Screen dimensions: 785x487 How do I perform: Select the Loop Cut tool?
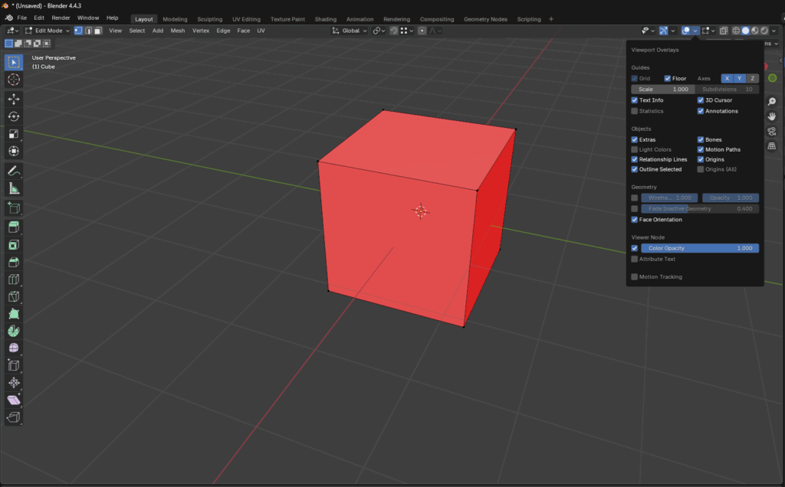[14, 279]
